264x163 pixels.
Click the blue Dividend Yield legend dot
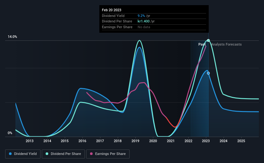click(x=10, y=154)
